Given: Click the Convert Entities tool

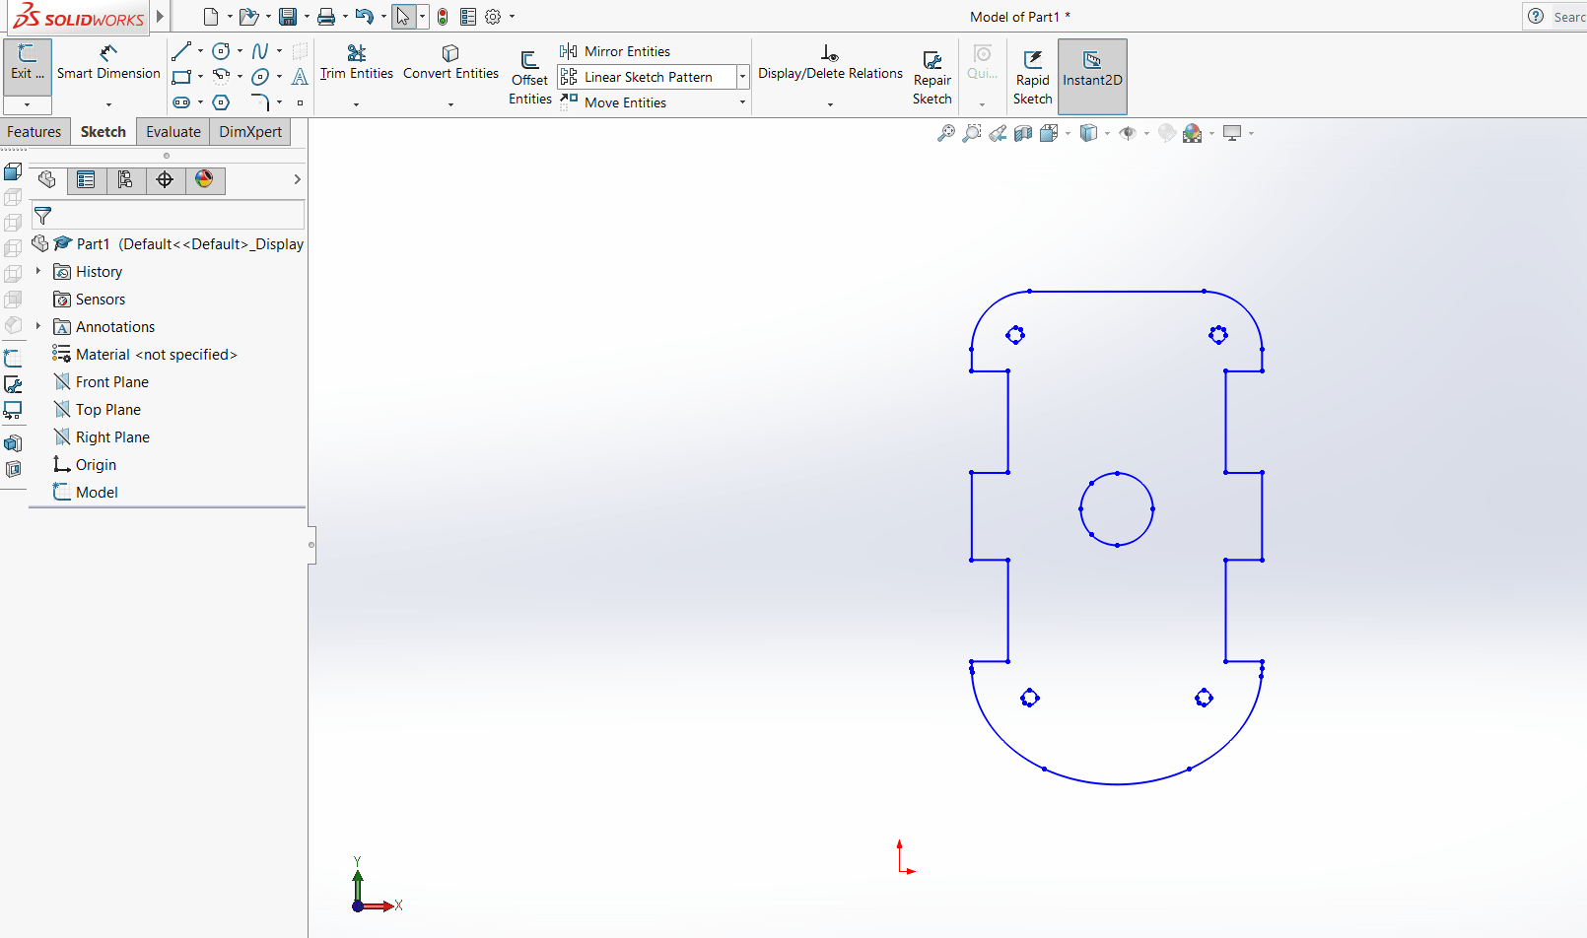Looking at the screenshot, I should pos(450,62).
